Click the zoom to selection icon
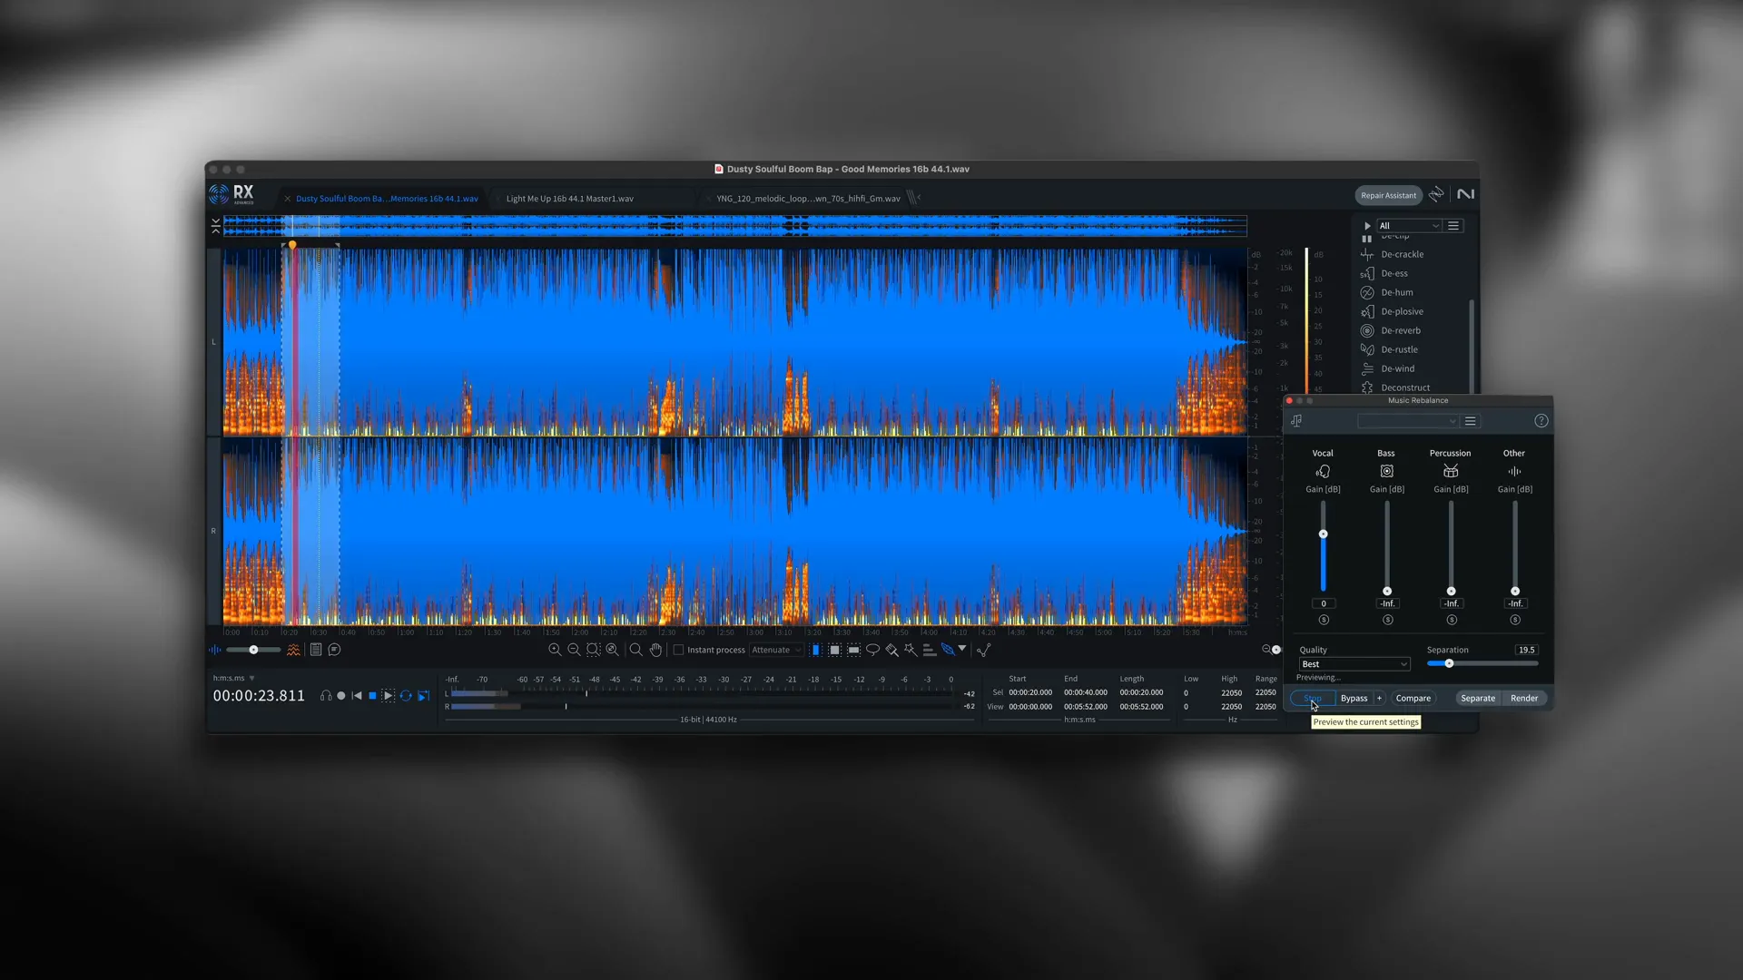The image size is (1743, 980). click(x=593, y=650)
